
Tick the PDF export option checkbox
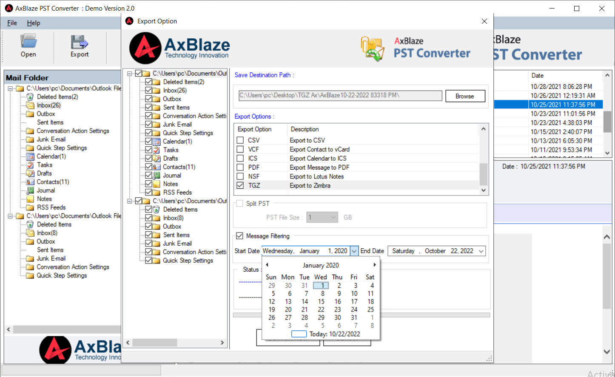coord(240,167)
